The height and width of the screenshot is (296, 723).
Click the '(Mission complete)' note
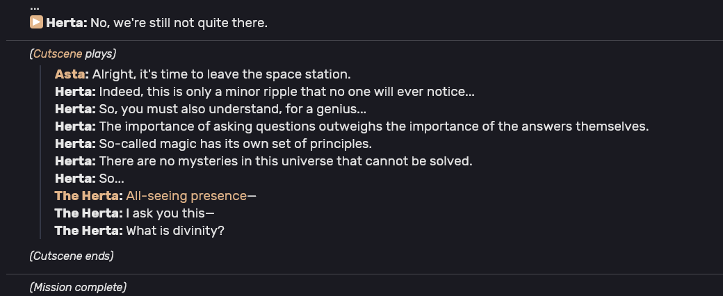point(78,286)
